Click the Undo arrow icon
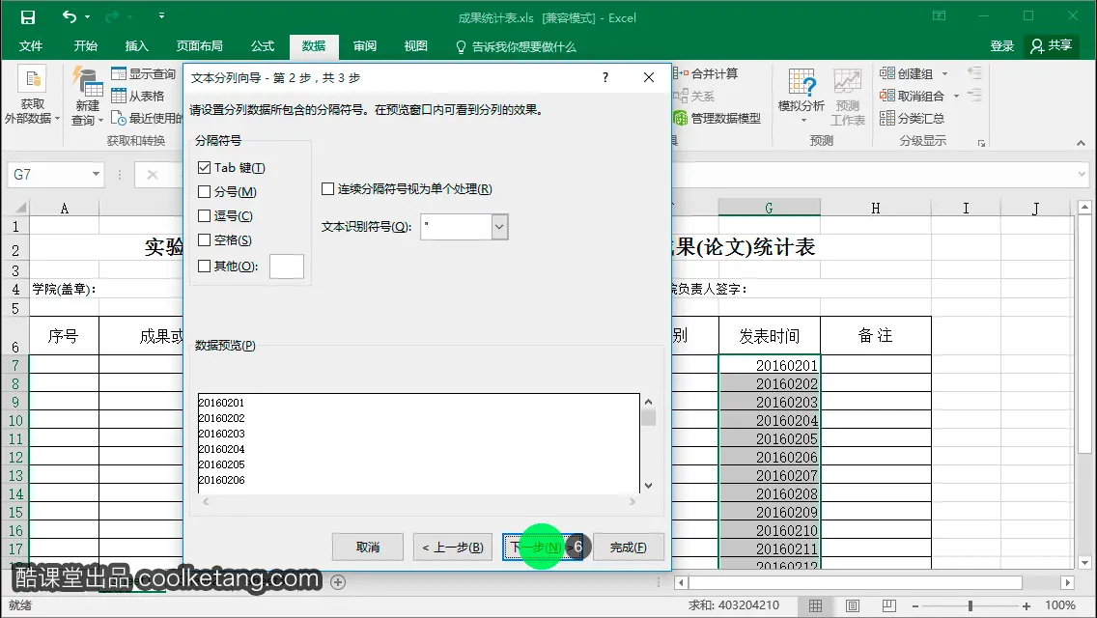This screenshot has height=618, width=1097. click(x=69, y=16)
